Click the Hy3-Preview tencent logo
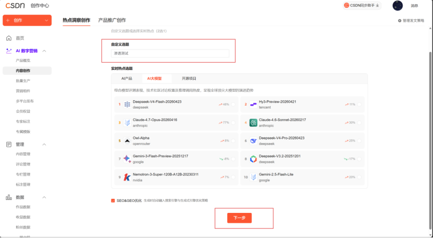The image size is (433, 238). tap(253, 104)
